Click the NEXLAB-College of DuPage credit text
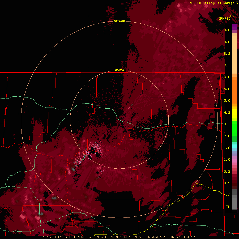Viewport: 239px width, 239px height. [212, 3]
